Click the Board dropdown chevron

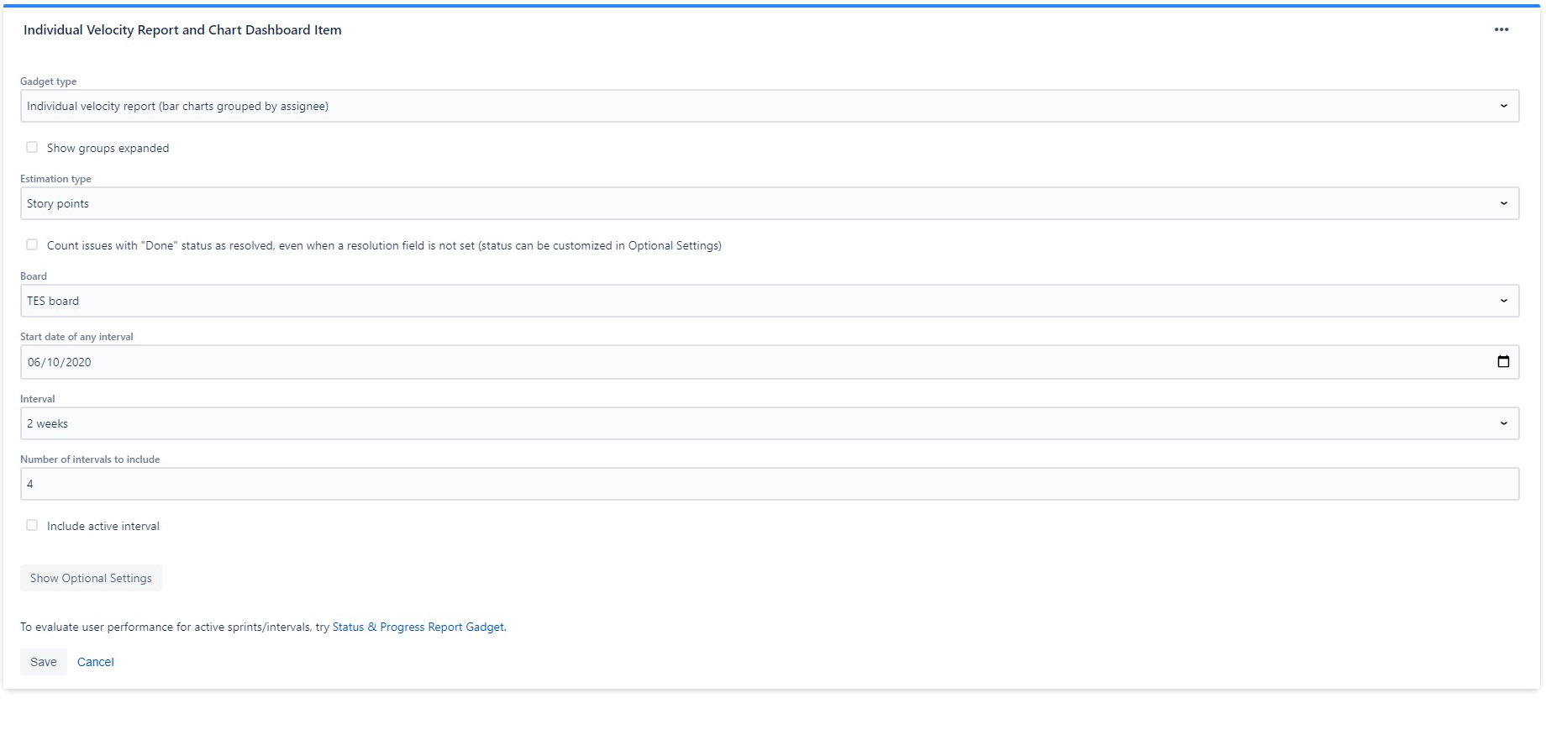[x=1505, y=300]
